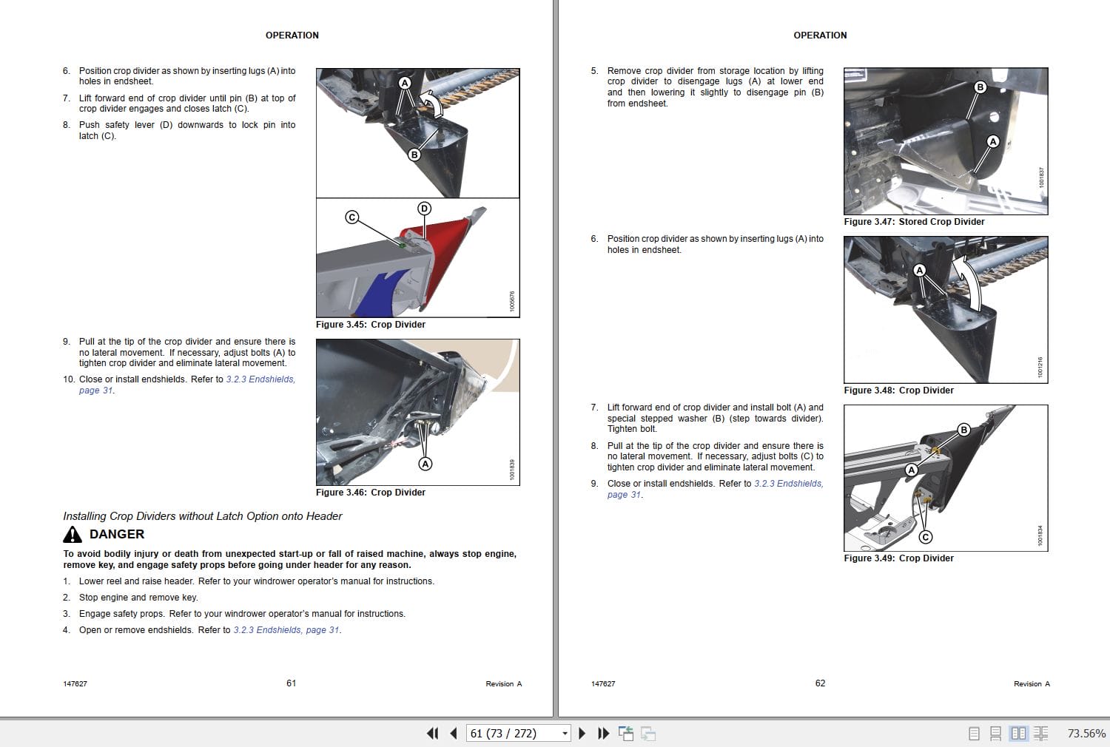Click the gray divider between the two pages
This screenshot has width=1110, height=747.
(x=554, y=370)
